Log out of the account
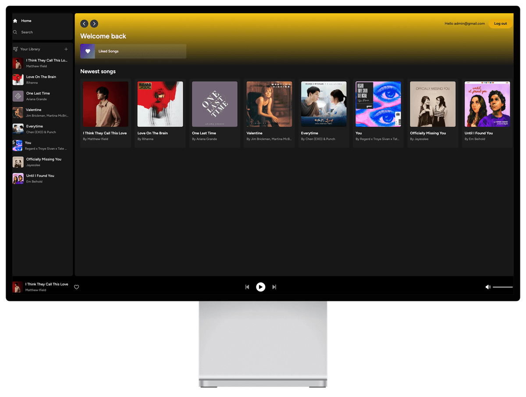 500,23
